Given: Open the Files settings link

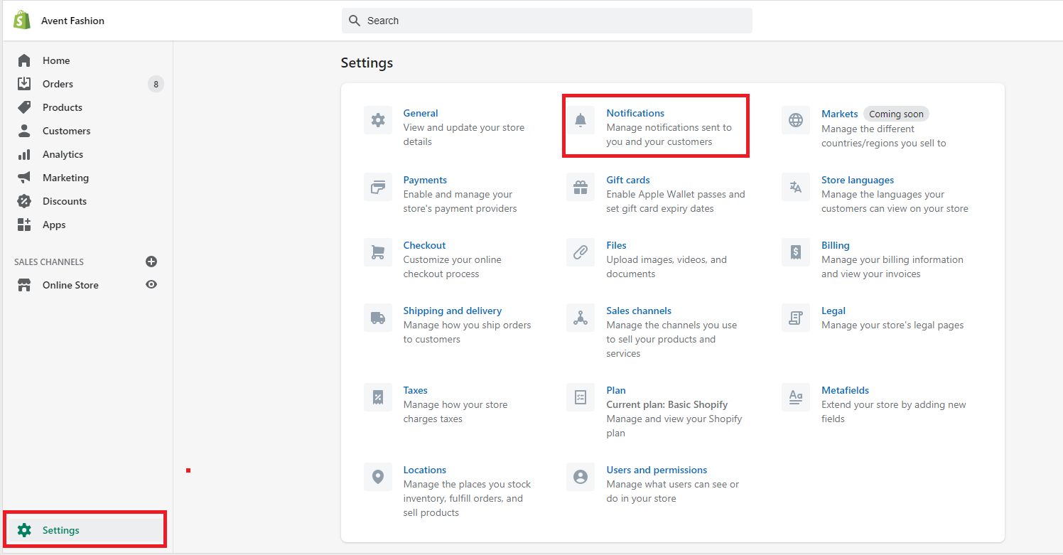Looking at the screenshot, I should 616,245.
